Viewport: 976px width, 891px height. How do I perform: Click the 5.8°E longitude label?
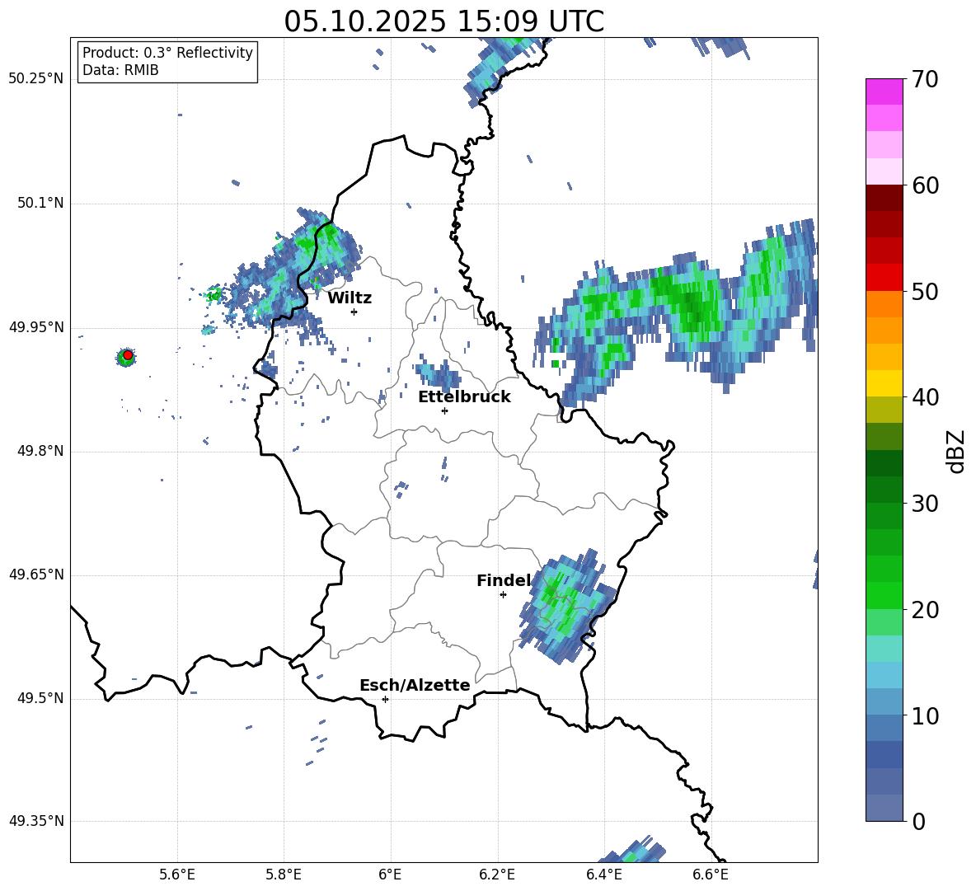pyautogui.click(x=284, y=875)
